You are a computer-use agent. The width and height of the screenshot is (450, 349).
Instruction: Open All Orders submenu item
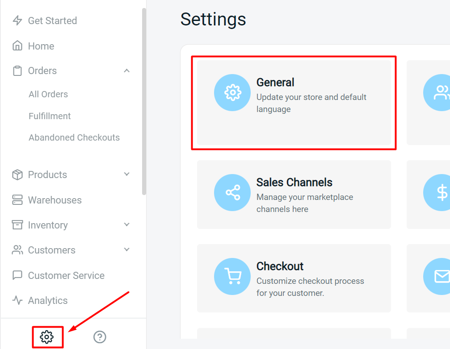[48, 94]
